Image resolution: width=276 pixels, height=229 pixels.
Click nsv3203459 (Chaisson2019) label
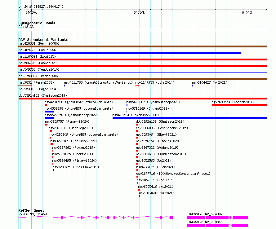[76, 167]
